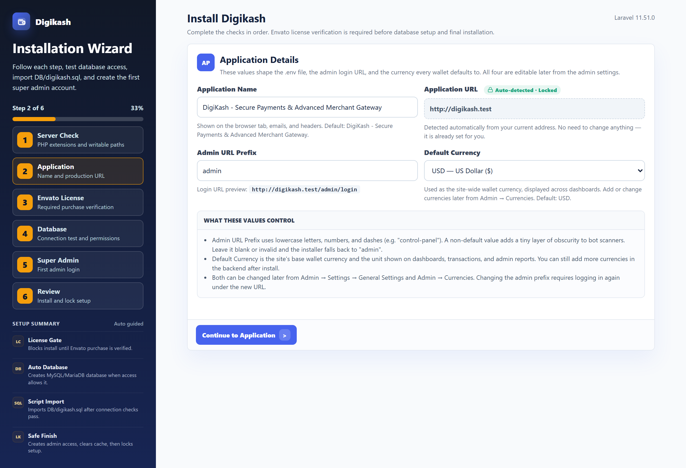Click the "Application URL" field label

(451, 89)
